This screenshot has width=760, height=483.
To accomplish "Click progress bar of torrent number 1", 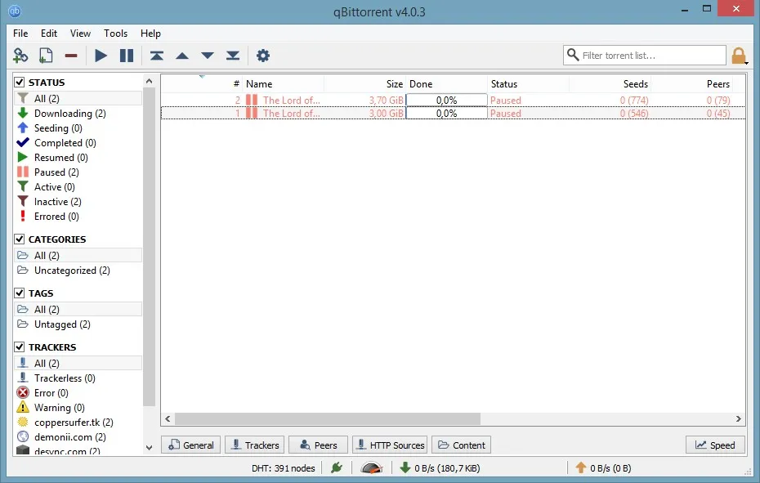I will tap(446, 114).
